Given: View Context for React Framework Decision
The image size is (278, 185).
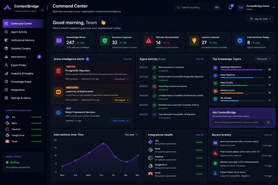Looking at the screenshot, I should point(120,121).
